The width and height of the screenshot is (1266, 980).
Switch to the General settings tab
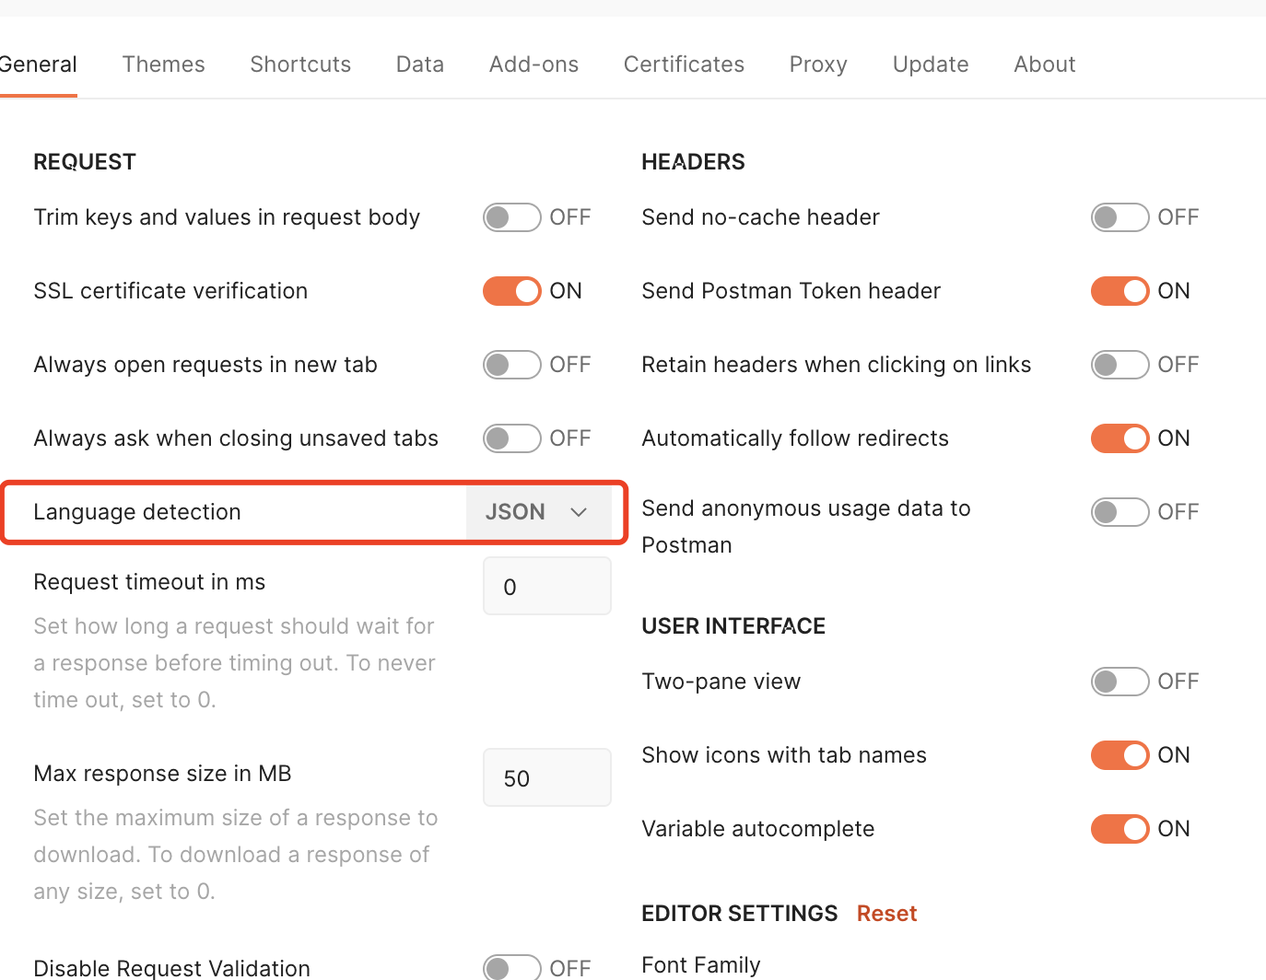(x=38, y=64)
